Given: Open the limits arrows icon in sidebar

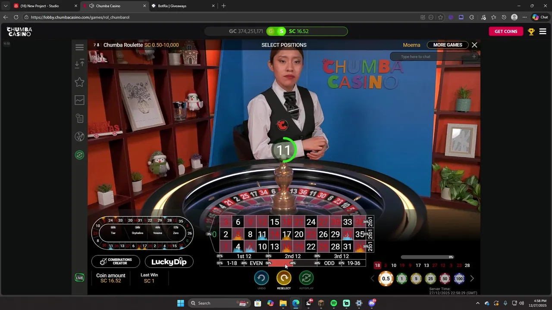Looking at the screenshot, I should [79, 64].
